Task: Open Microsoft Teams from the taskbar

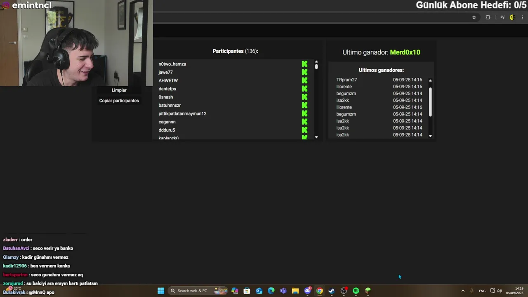Action: point(283,291)
